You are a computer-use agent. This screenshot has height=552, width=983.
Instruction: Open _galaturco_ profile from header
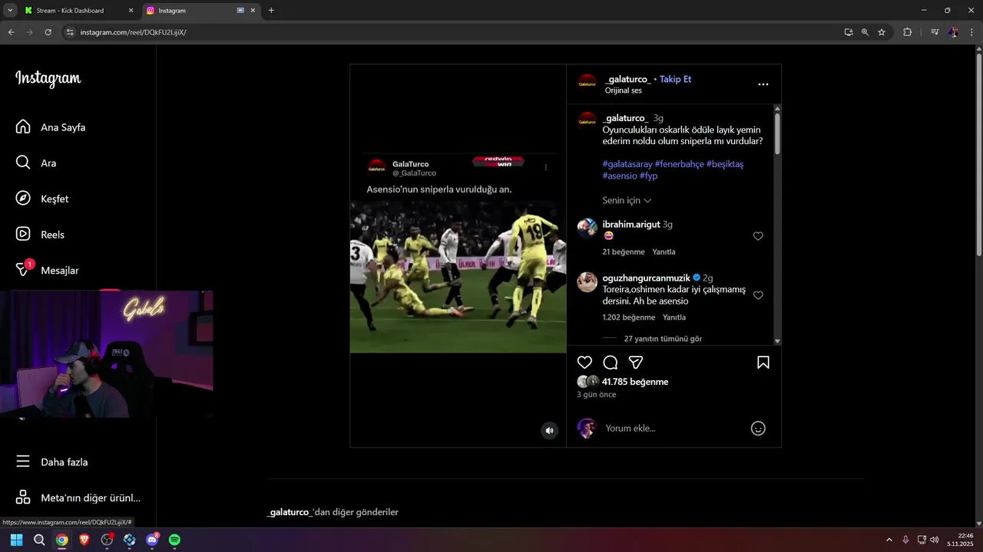click(627, 79)
